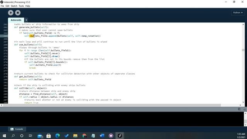247x139 pixels.
Task: Open the clock and date in the taskbar
Action: click(241, 136)
